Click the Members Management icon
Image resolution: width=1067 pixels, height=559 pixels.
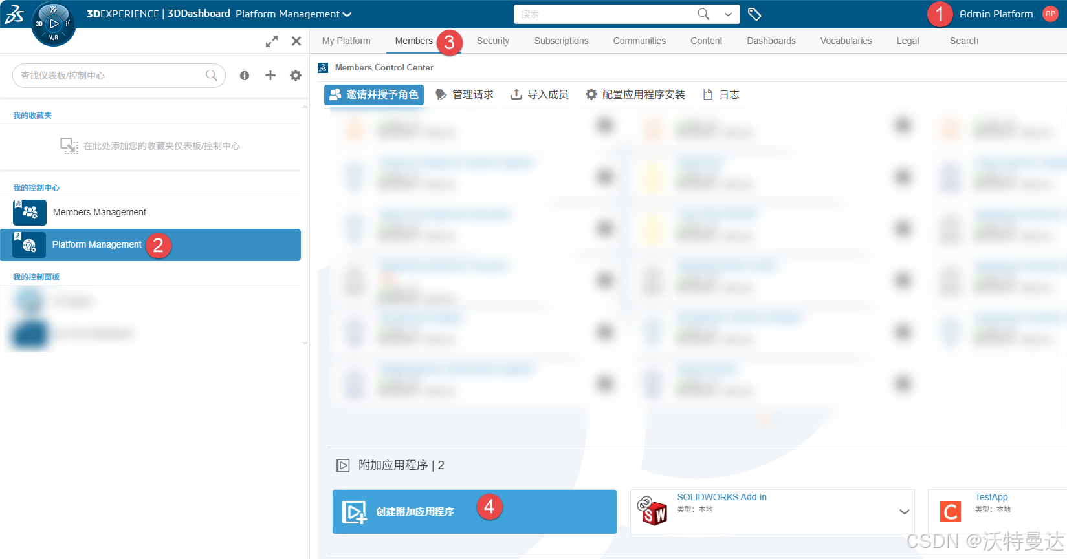tap(30, 212)
